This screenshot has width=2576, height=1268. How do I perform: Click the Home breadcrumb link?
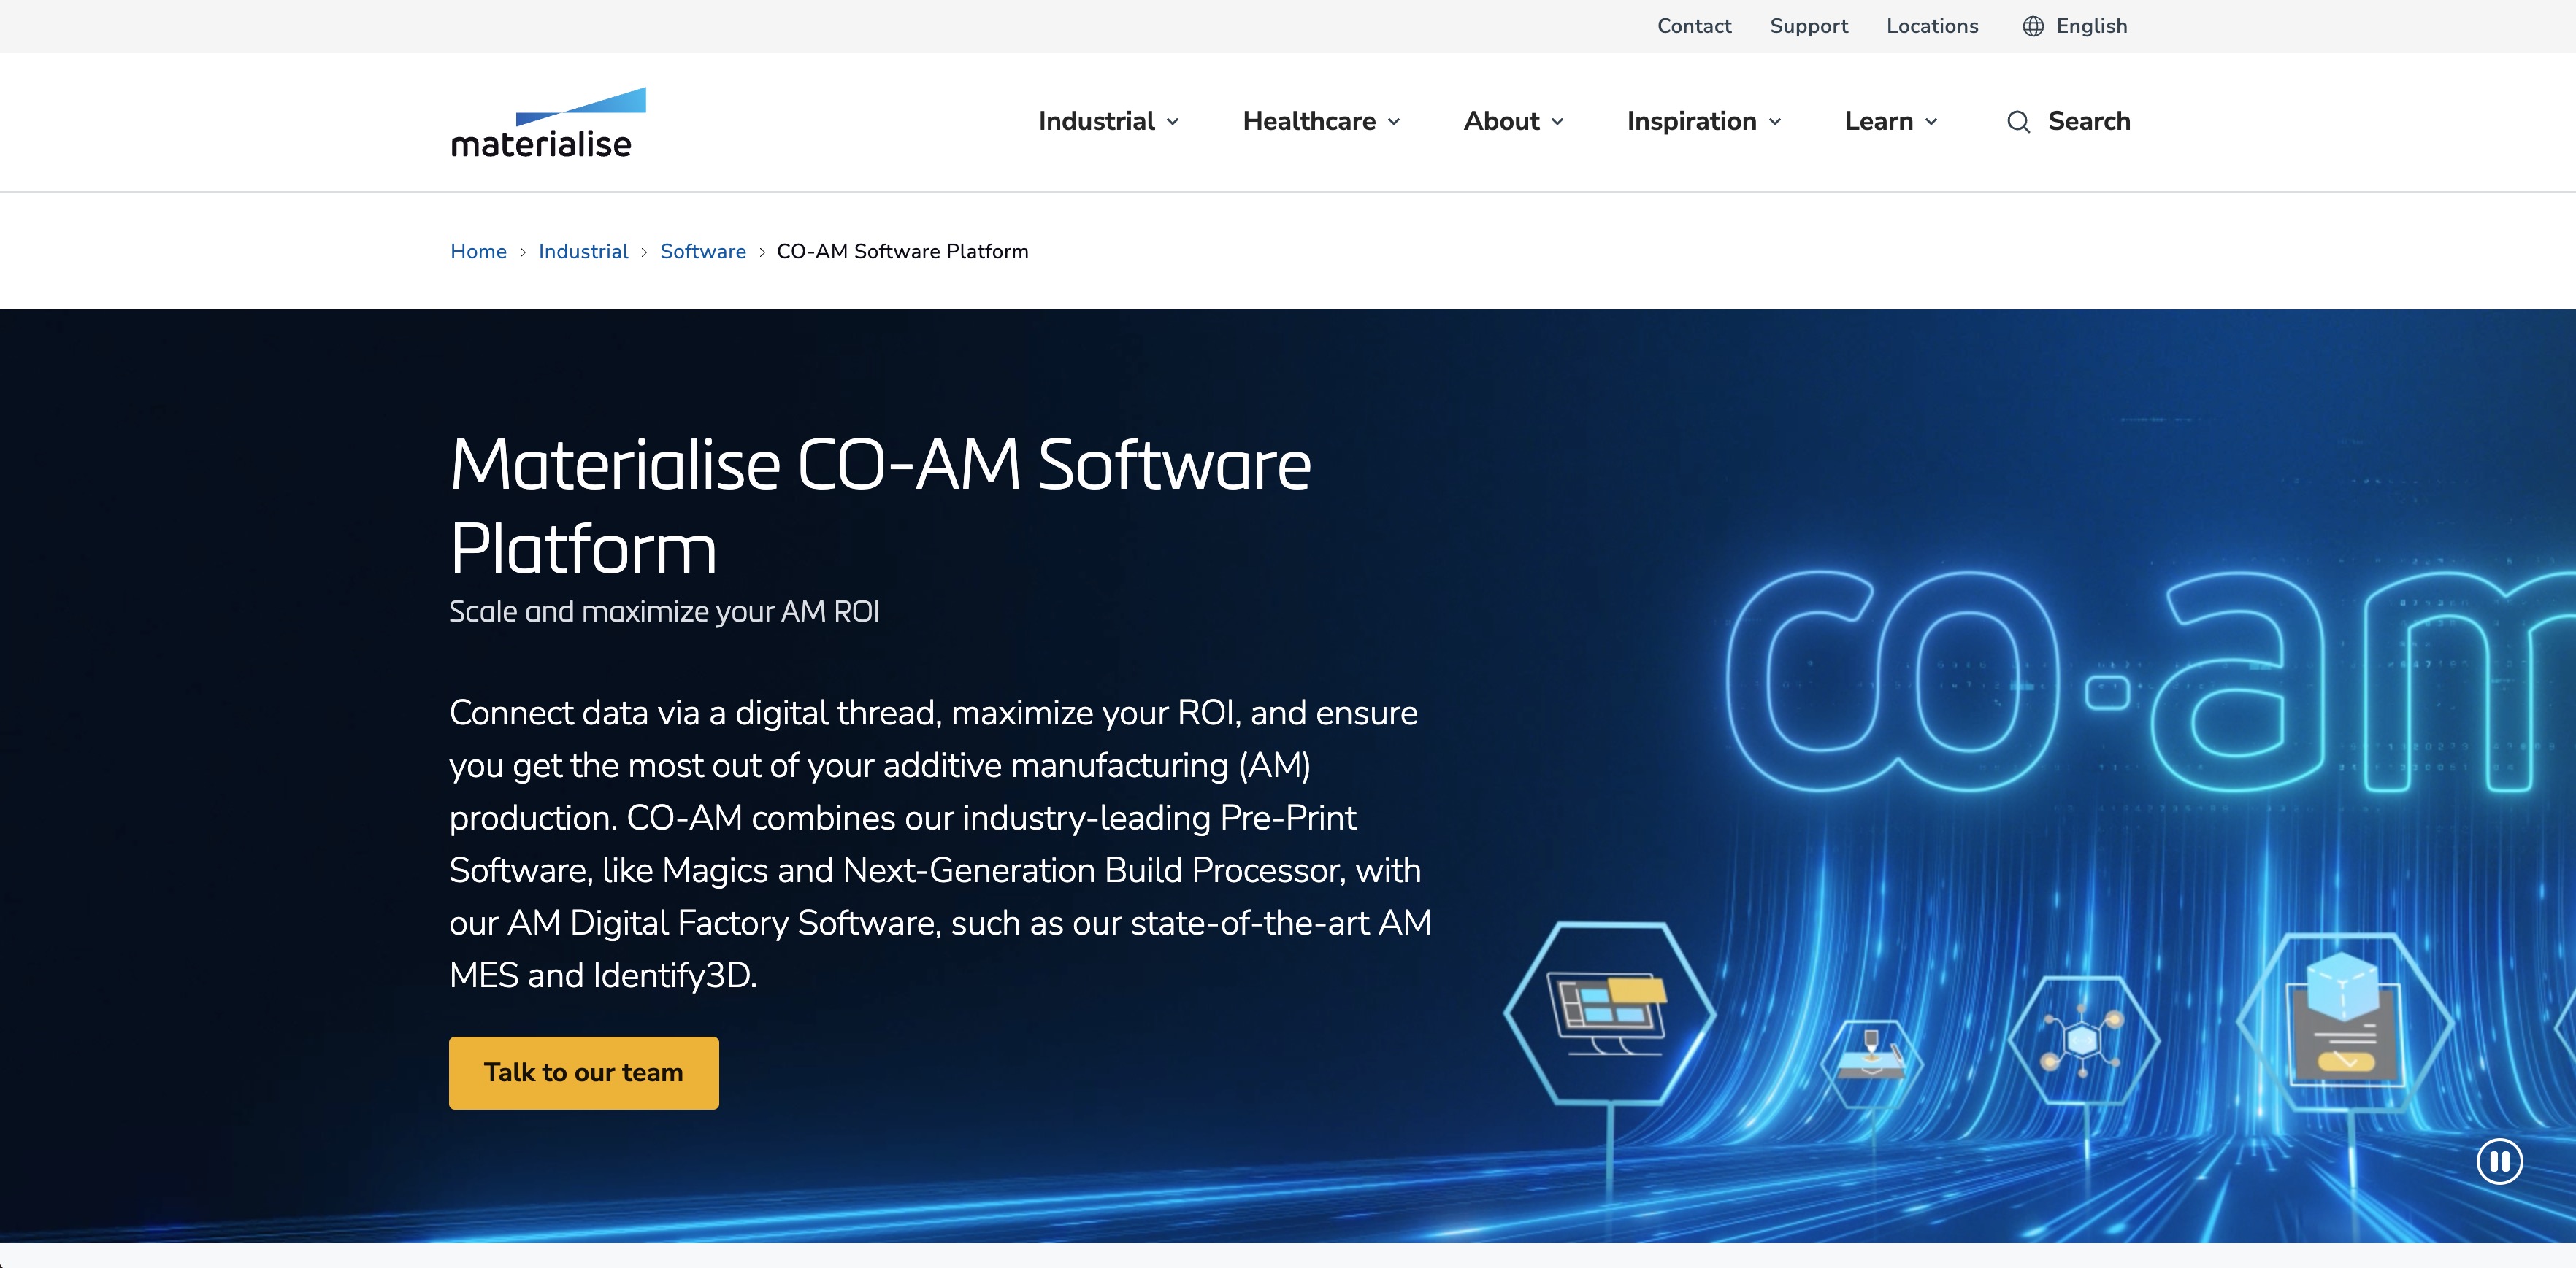point(478,251)
